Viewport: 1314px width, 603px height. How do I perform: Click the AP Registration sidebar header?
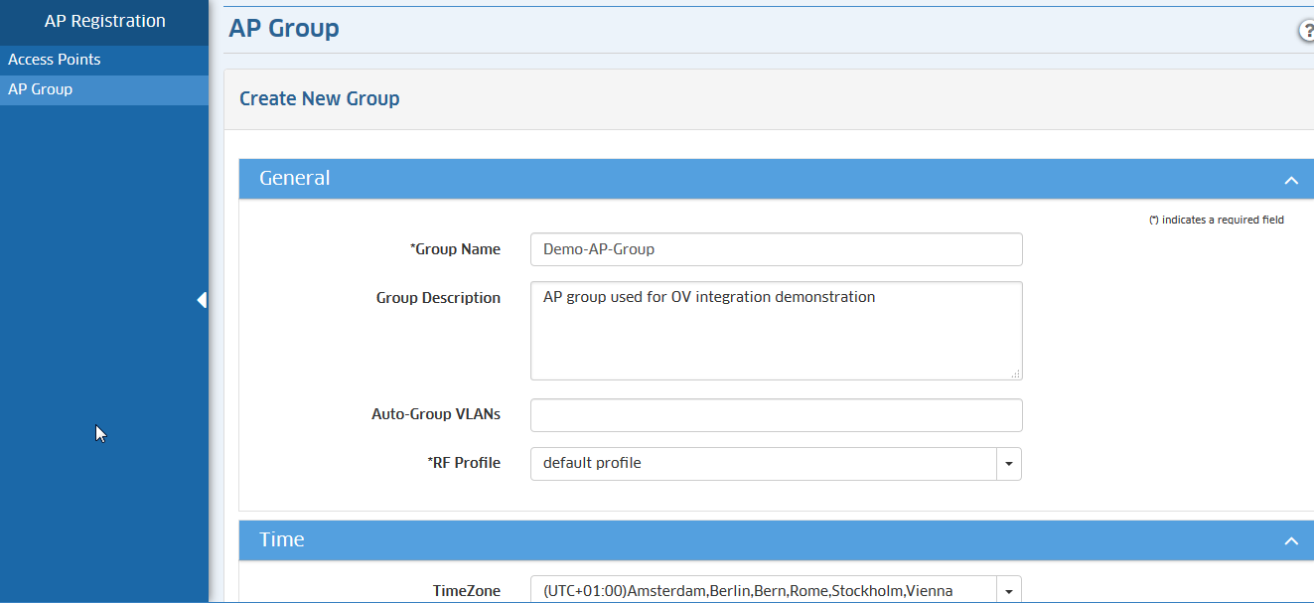click(x=104, y=21)
